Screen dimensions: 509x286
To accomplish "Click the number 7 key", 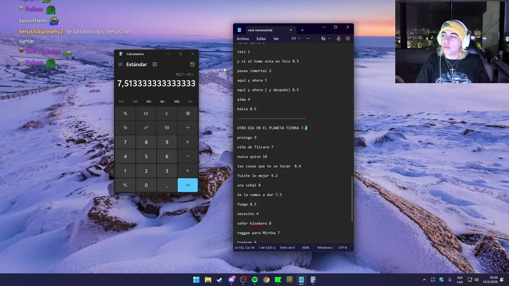I will click(x=125, y=142).
